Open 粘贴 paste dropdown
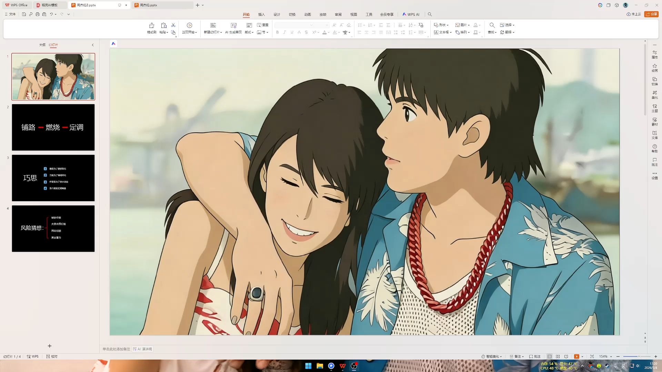The height and width of the screenshot is (372, 662). click(164, 32)
